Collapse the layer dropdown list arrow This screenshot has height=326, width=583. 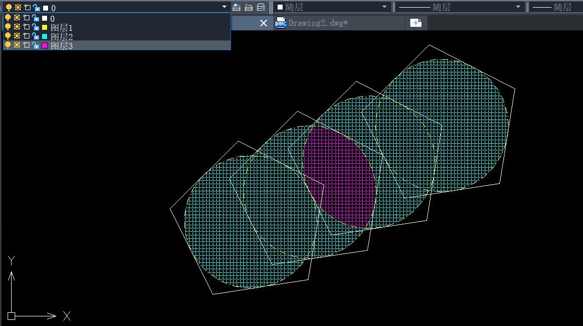pyautogui.click(x=224, y=7)
